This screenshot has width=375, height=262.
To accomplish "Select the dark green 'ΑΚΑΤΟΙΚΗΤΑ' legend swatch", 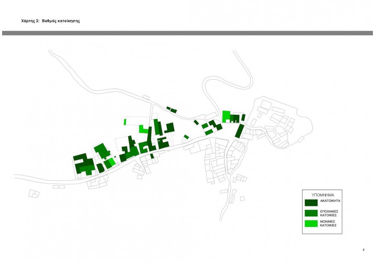I will [311, 203].
